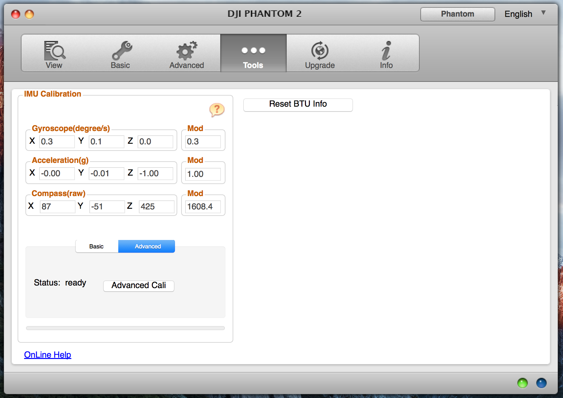The image size is (563, 398).
Task: Click the blue status indicator light
Action: (x=541, y=383)
